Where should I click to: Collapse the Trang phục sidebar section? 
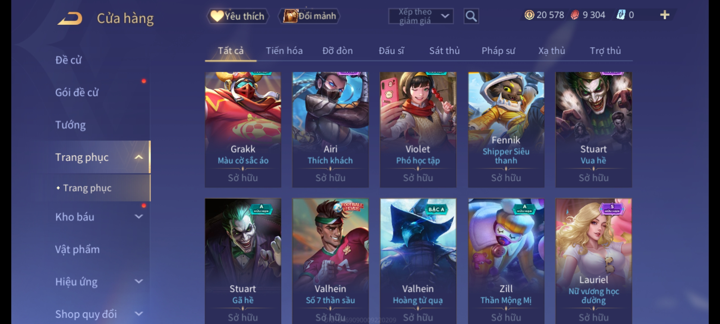click(x=139, y=157)
